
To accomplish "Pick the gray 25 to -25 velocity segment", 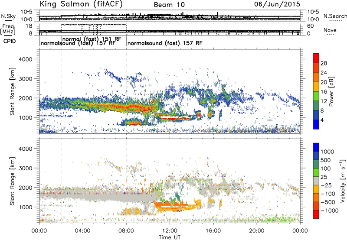I will click(x=316, y=181).
